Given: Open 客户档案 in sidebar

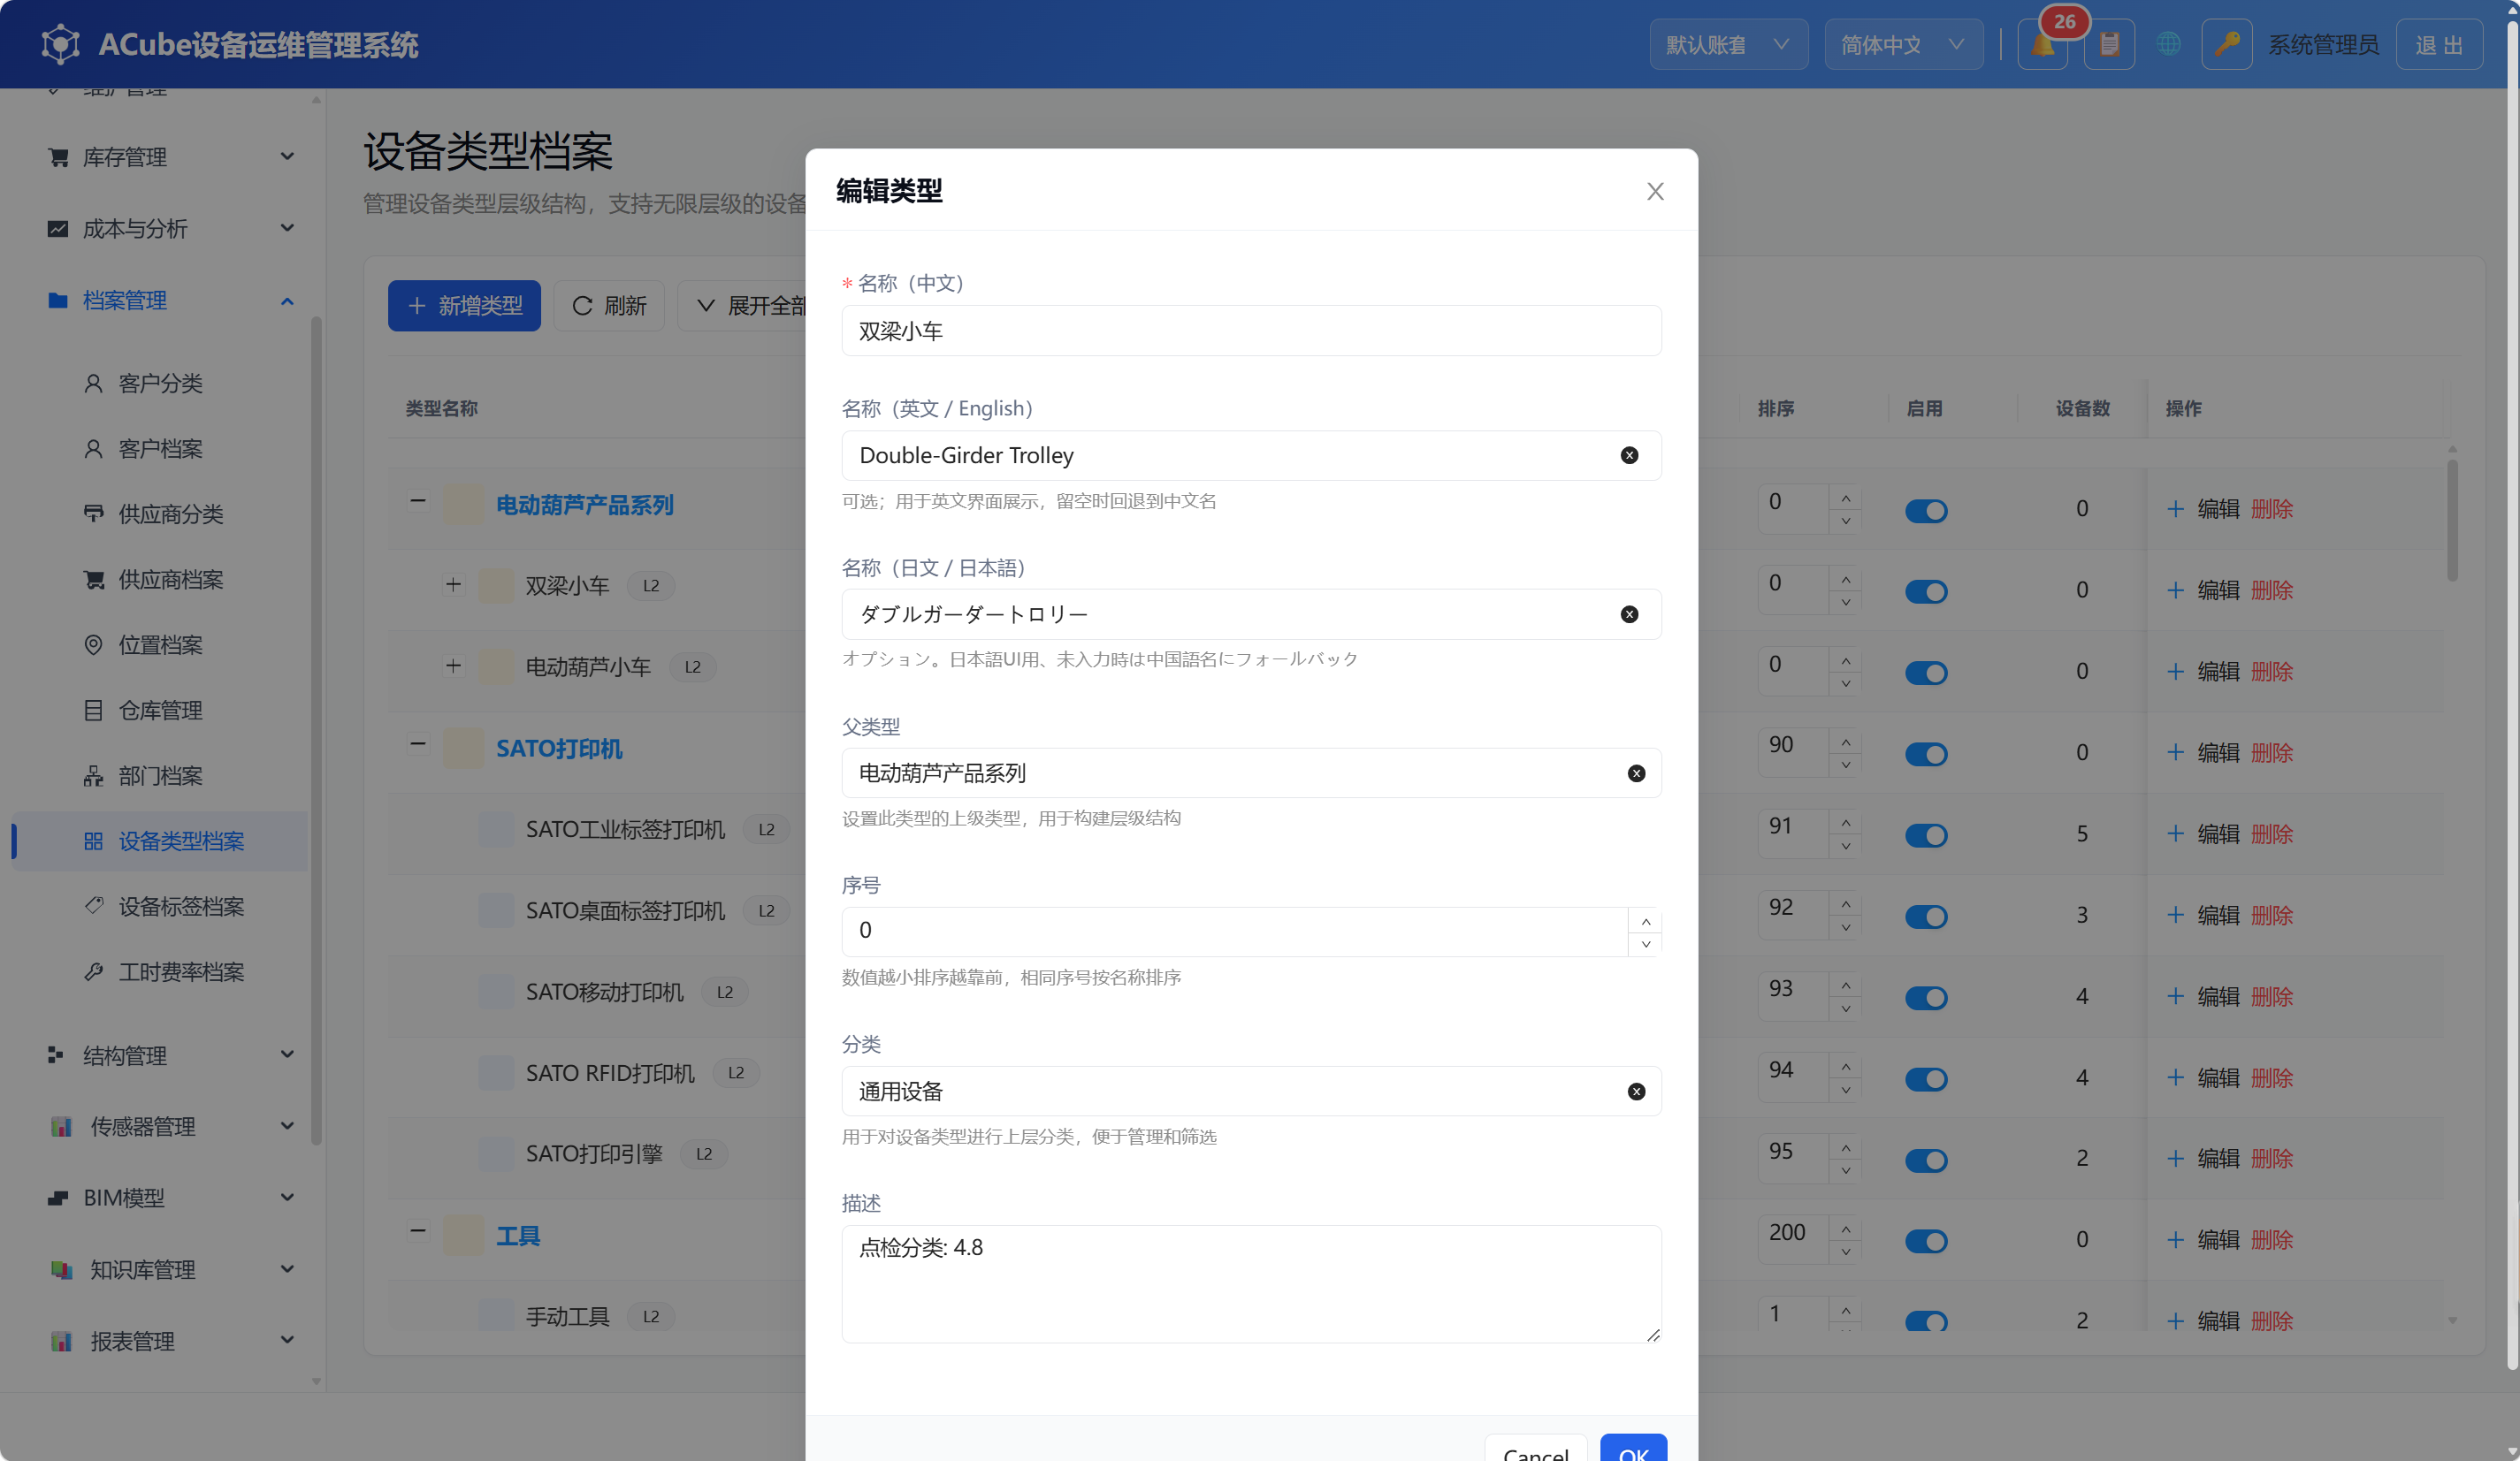Looking at the screenshot, I should [x=160, y=450].
